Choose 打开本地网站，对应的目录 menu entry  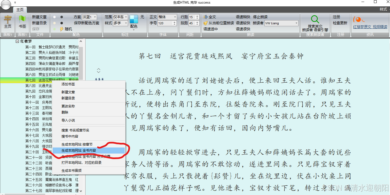tap(81, 163)
